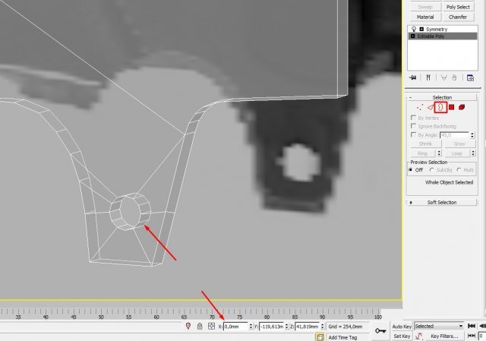Enable the By Vertex checkbox
Screen dimensions: 486x341
[x=412, y=118]
